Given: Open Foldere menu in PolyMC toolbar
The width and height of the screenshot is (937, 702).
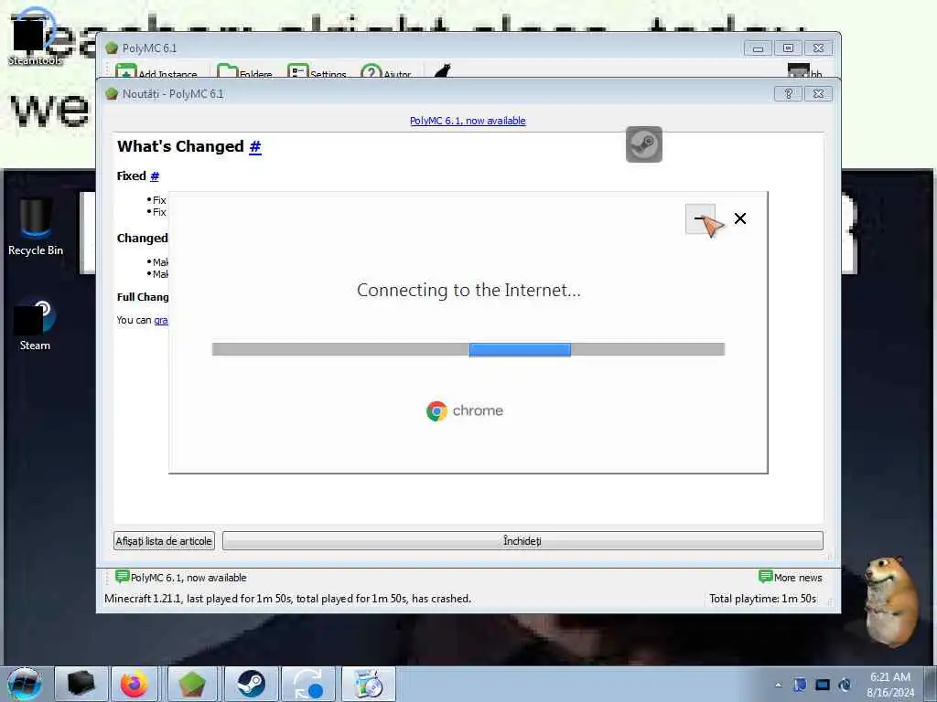Looking at the screenshot, I should point(245,73).
